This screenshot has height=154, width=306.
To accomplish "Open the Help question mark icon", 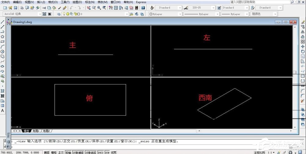I will [x=143, y=8].
